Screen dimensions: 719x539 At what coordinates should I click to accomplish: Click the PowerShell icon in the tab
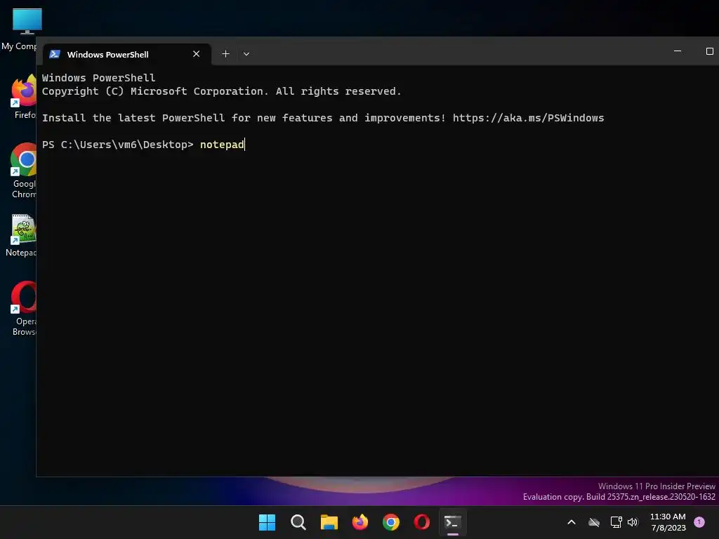[x=55, y=54]
